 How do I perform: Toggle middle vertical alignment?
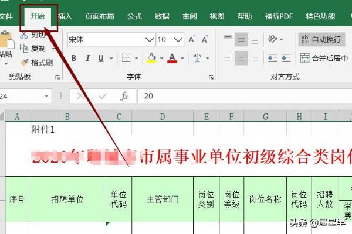242,40
